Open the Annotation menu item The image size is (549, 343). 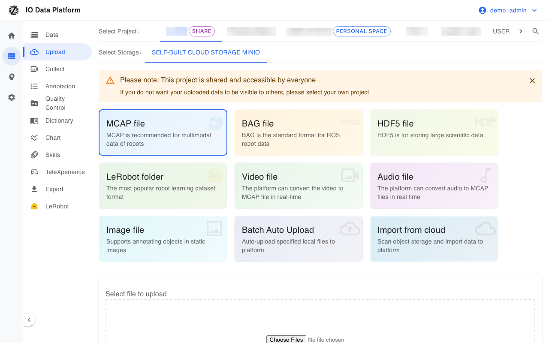(x=57, y=86)
